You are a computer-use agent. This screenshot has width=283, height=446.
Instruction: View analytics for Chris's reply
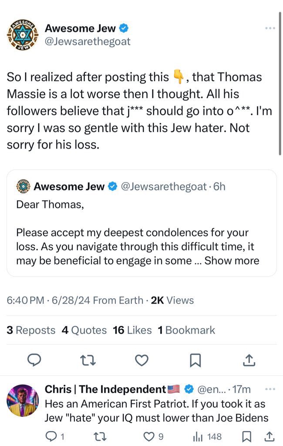click(x=208, y=436)
